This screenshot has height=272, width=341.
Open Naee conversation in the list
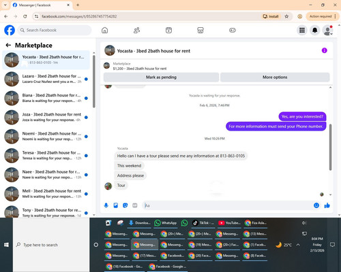(x=46, y=175)
